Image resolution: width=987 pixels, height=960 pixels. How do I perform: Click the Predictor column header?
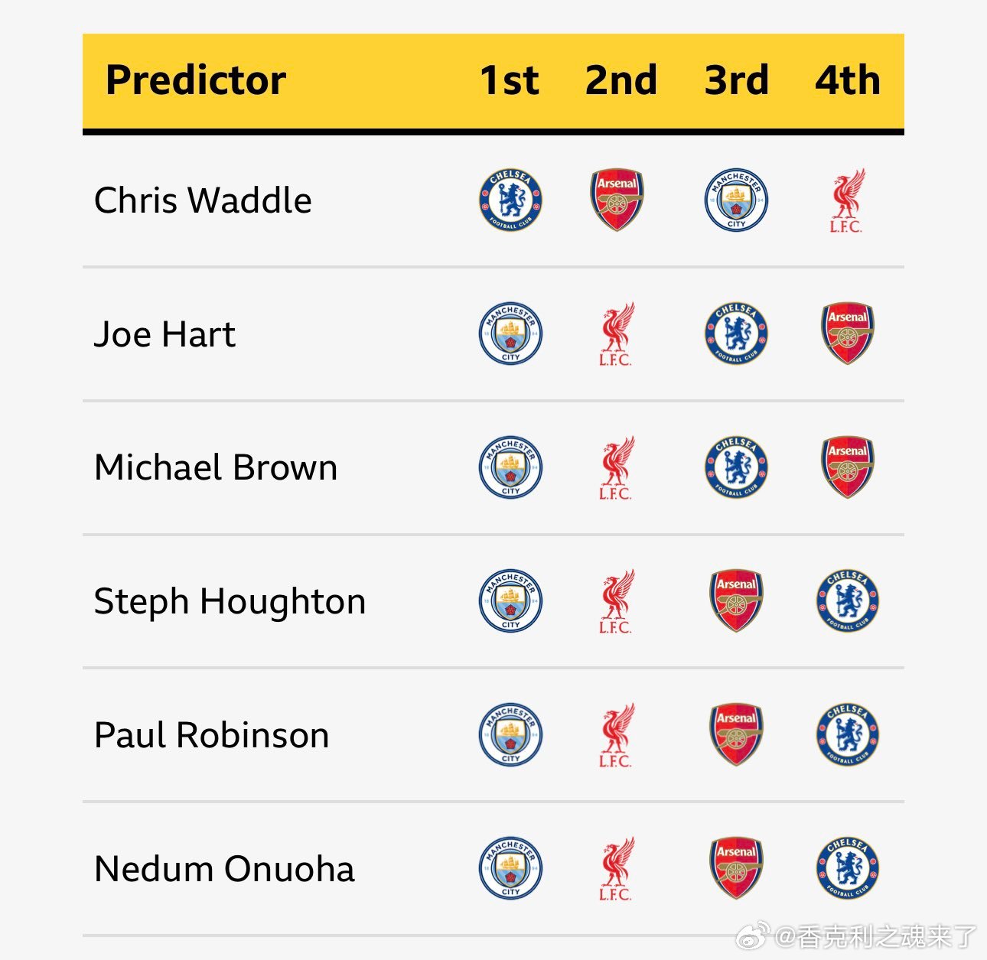(x=196, y=80)
